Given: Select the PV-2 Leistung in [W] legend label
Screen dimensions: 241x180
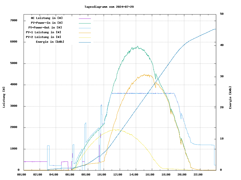Looking at the screenshot, I should coord(43,37).
